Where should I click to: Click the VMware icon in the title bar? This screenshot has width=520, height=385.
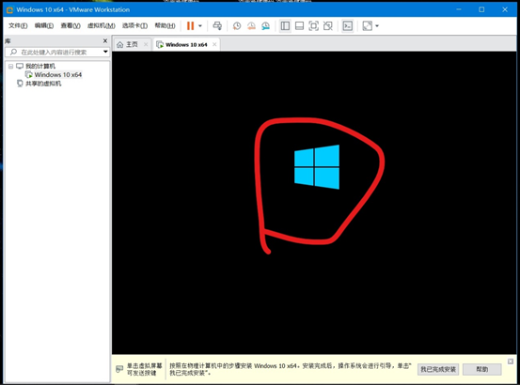10,10
